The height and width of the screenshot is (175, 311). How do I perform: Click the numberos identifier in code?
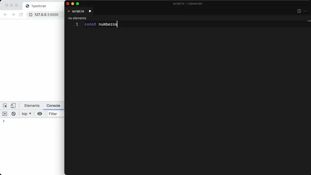(x=108, y=24)
